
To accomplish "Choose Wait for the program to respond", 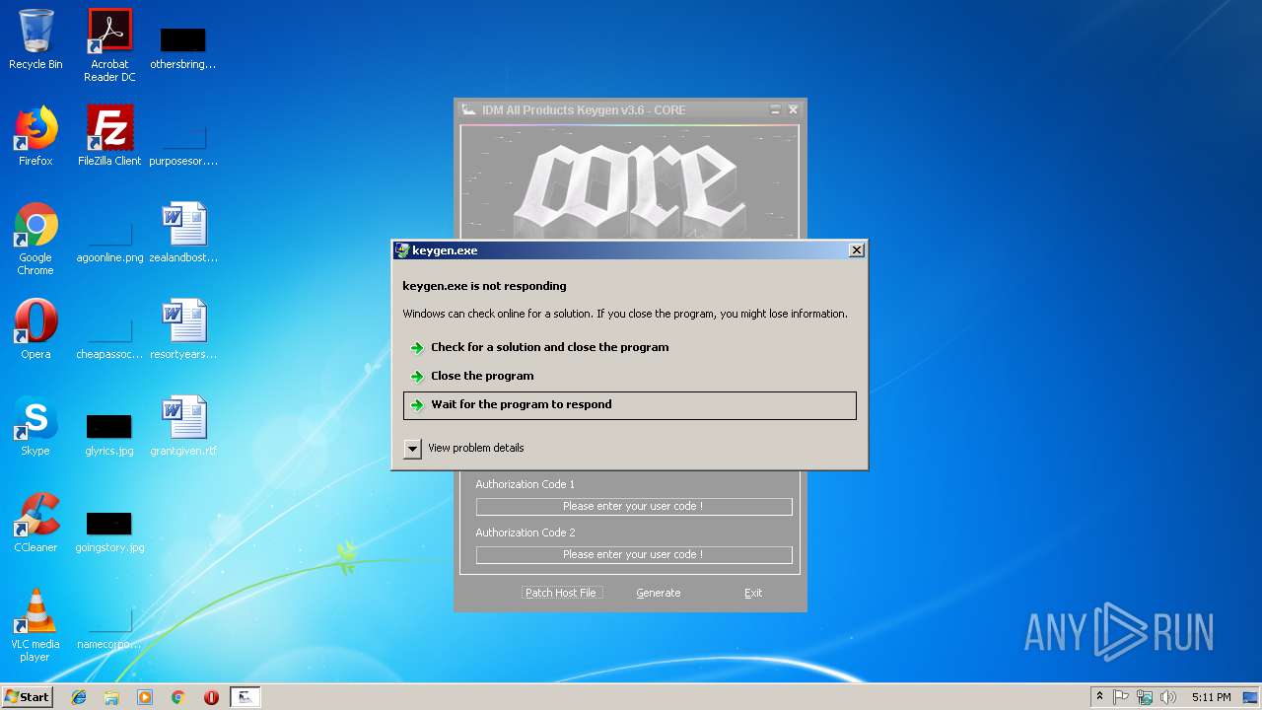I will (x=630, y=405).
